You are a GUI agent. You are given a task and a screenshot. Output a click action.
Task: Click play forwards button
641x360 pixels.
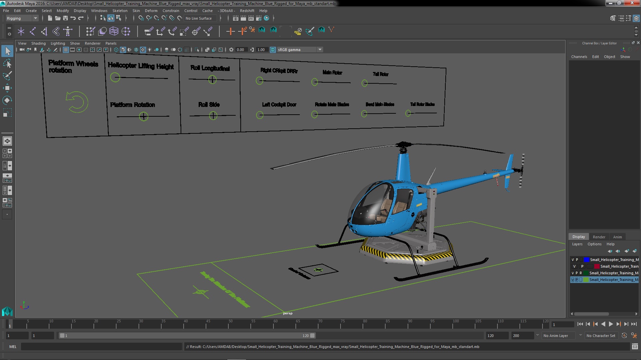[x=611, y=324]
